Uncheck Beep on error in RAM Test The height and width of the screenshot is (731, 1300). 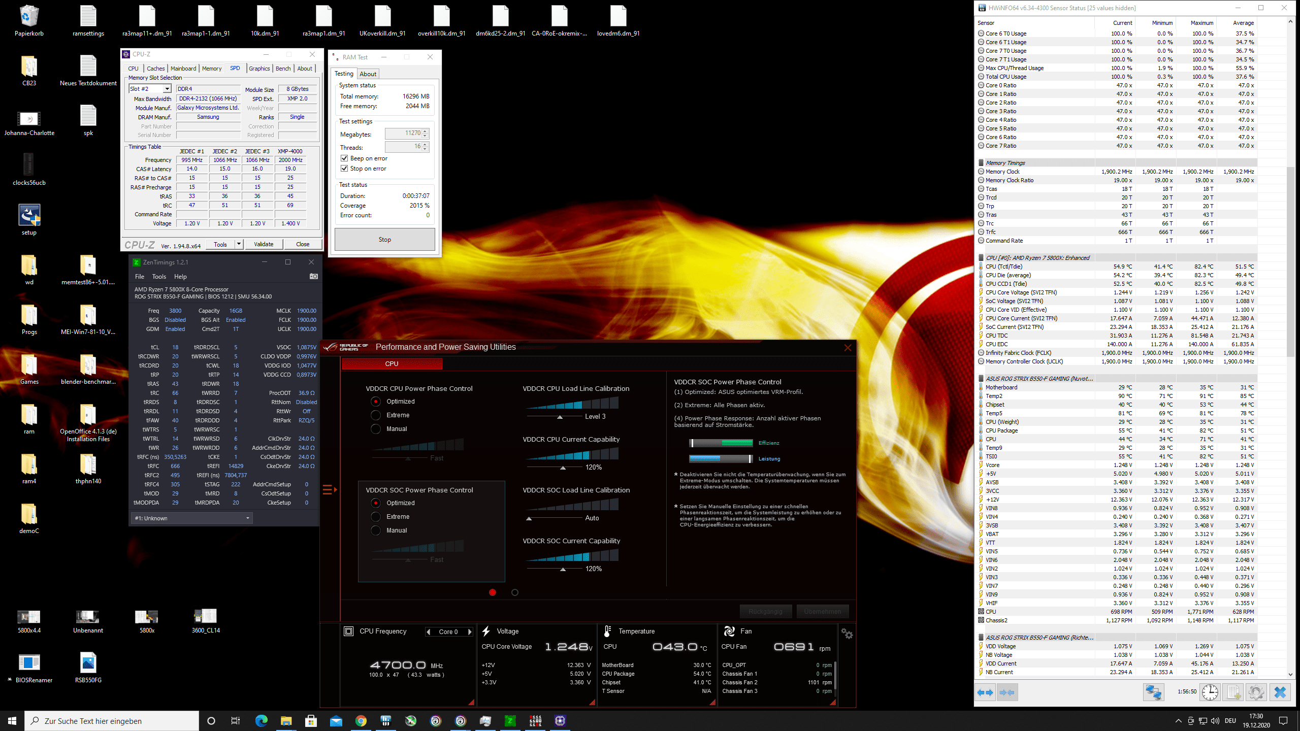coord(344,158)
